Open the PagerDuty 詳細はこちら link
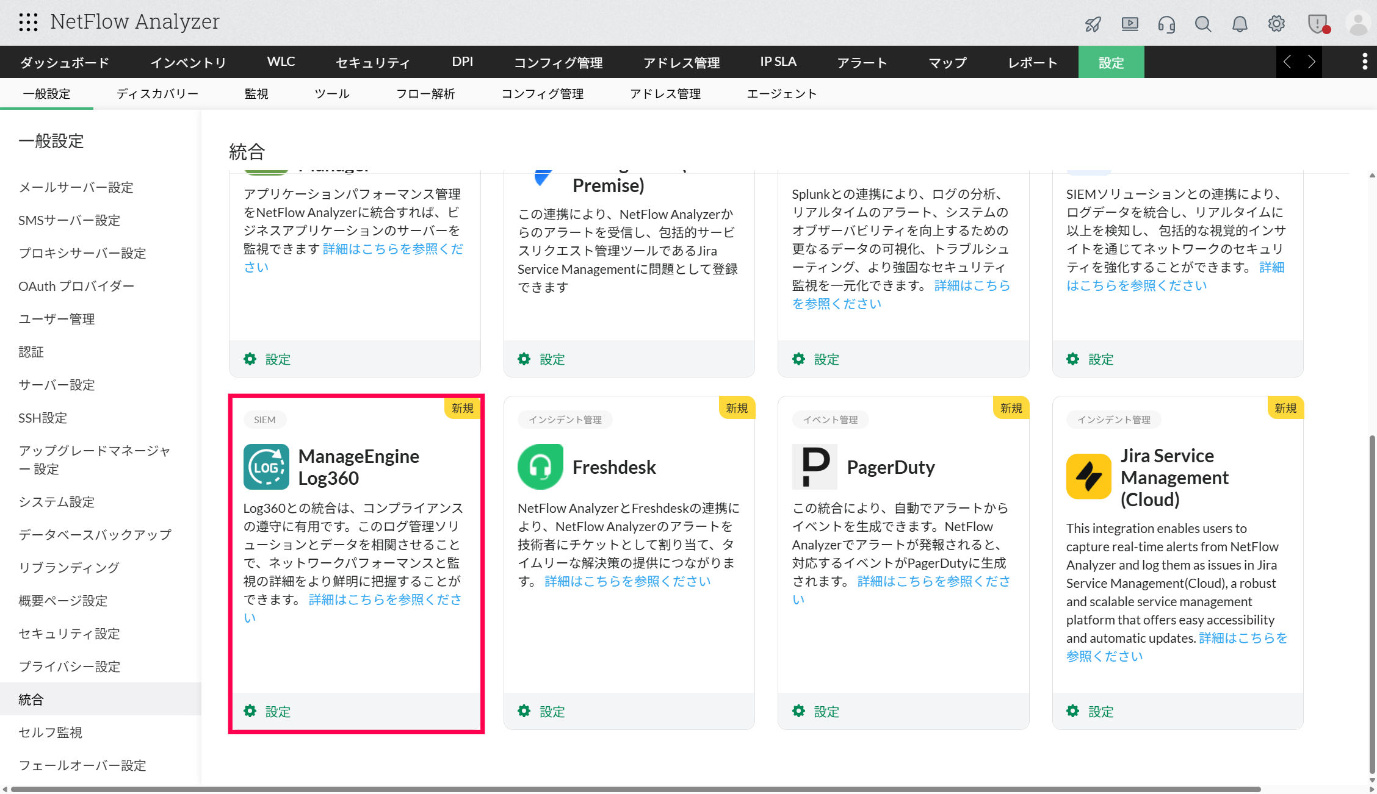 tap(934, 581)
